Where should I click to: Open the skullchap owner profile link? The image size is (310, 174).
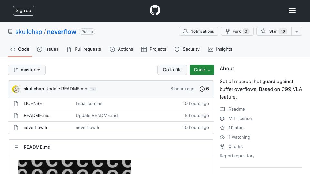(x=29, y=32)
